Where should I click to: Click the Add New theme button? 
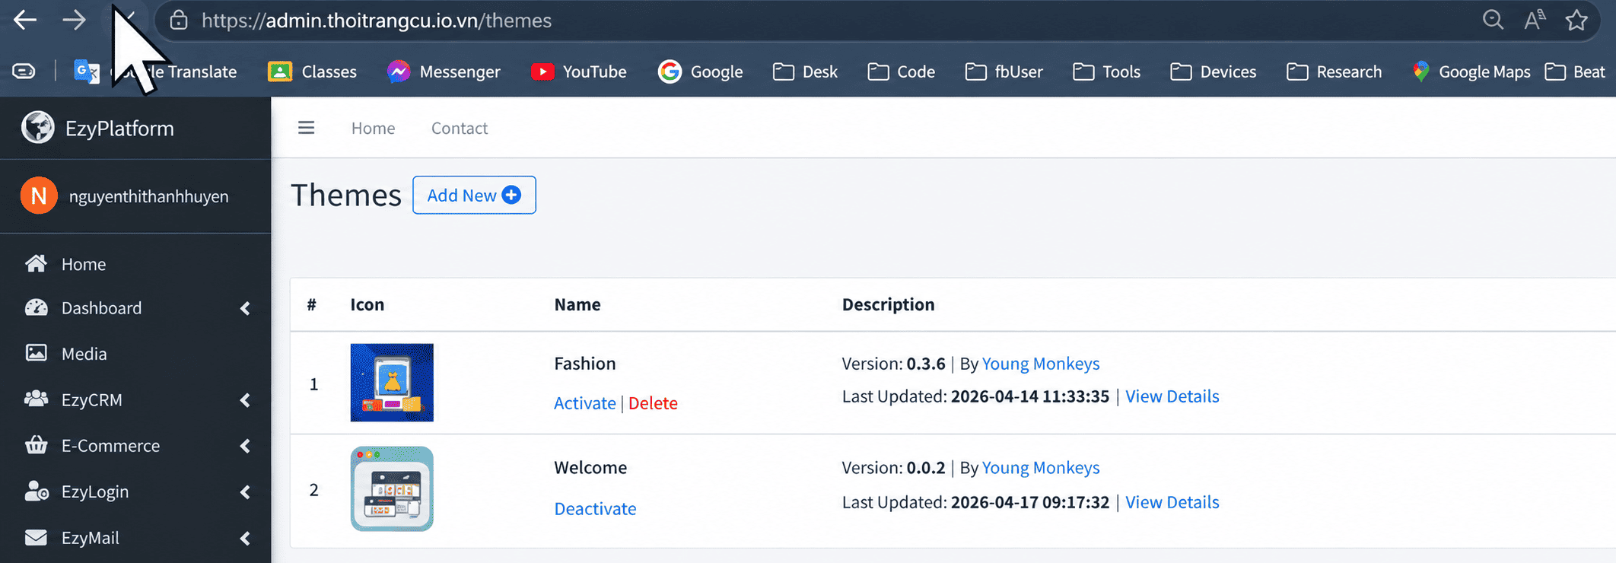click(474, 195)
